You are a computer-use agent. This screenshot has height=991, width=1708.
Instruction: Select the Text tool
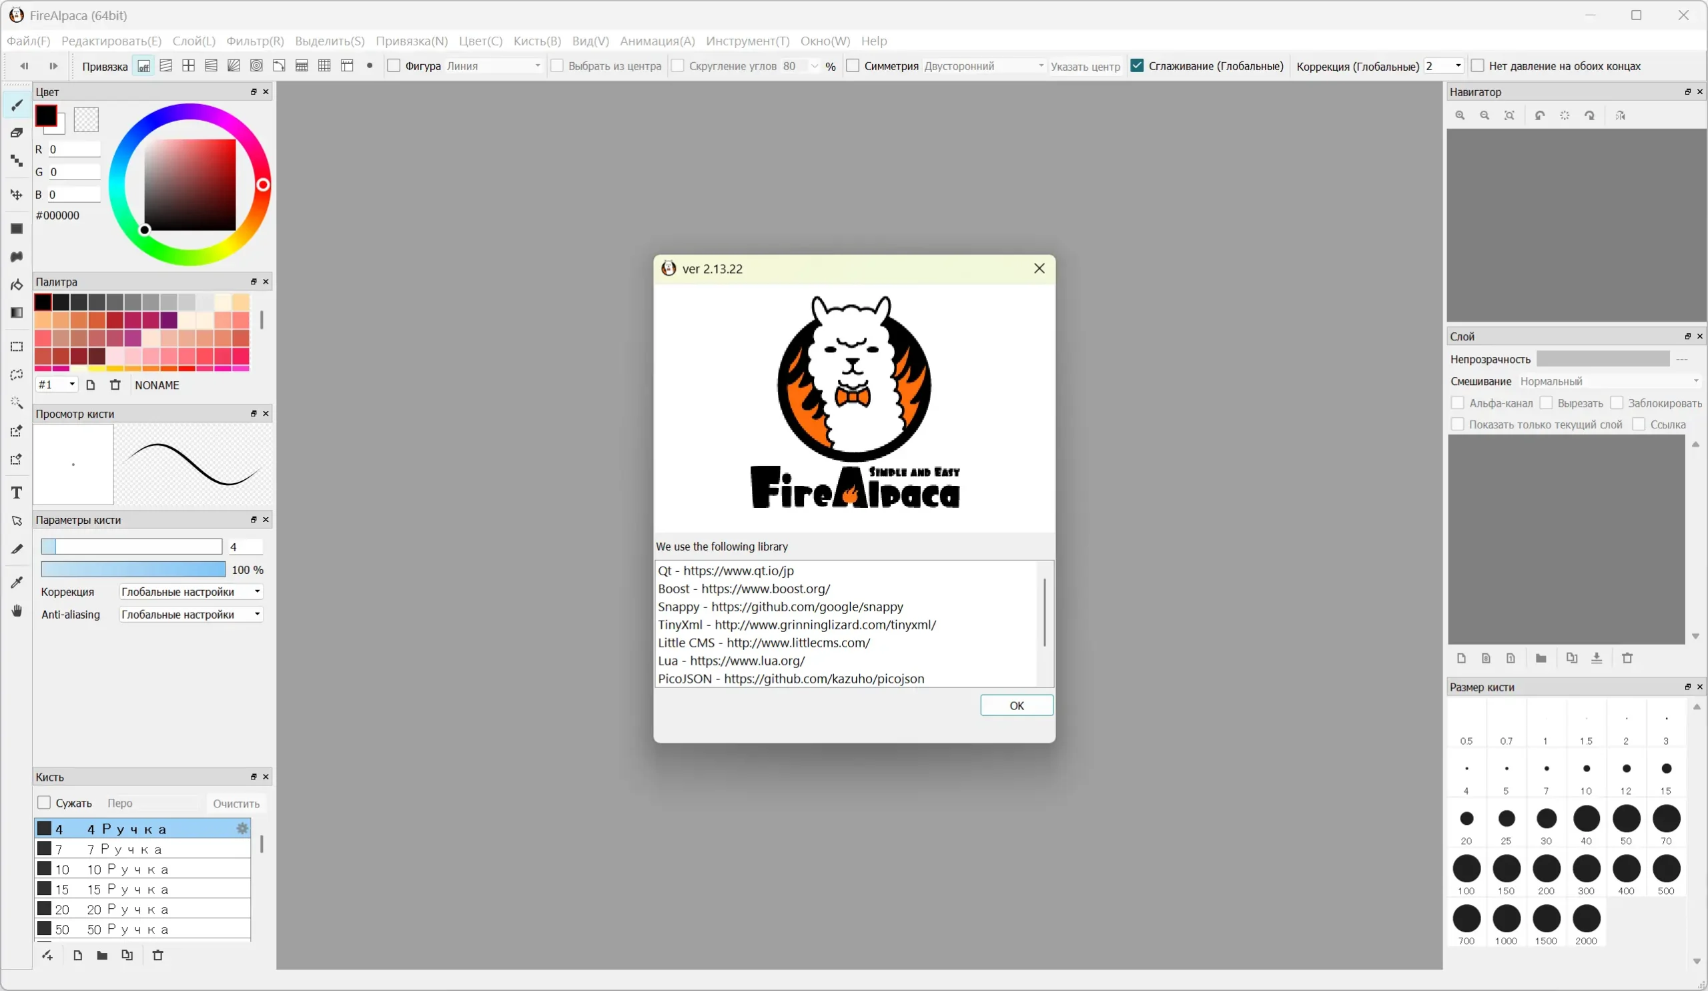[x=17, y=492]
